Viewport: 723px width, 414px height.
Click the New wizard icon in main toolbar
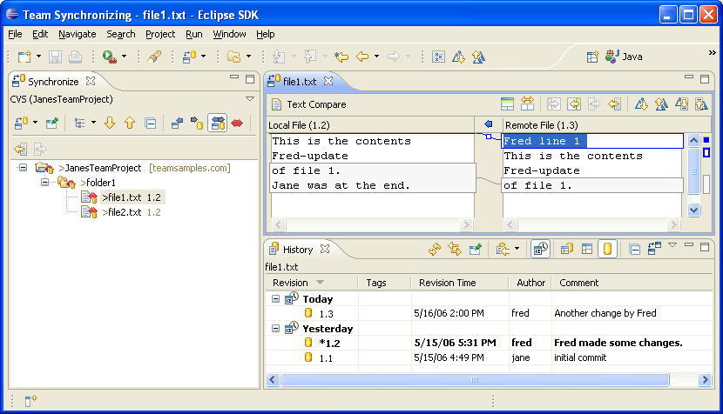(x=24, y=57)
